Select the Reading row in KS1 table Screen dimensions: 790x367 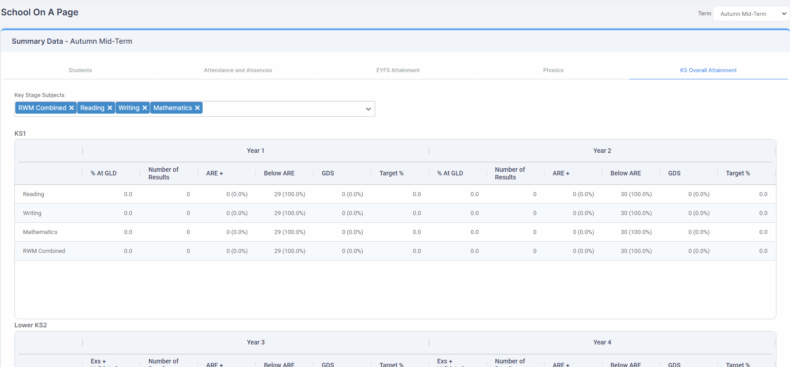point(395,194)
